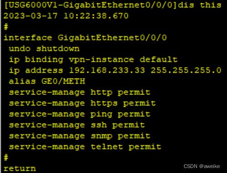Click the timestamp 2023-03-17 10:22:38.670
This screenshot has height=173, width=227.
pos(66,16)
